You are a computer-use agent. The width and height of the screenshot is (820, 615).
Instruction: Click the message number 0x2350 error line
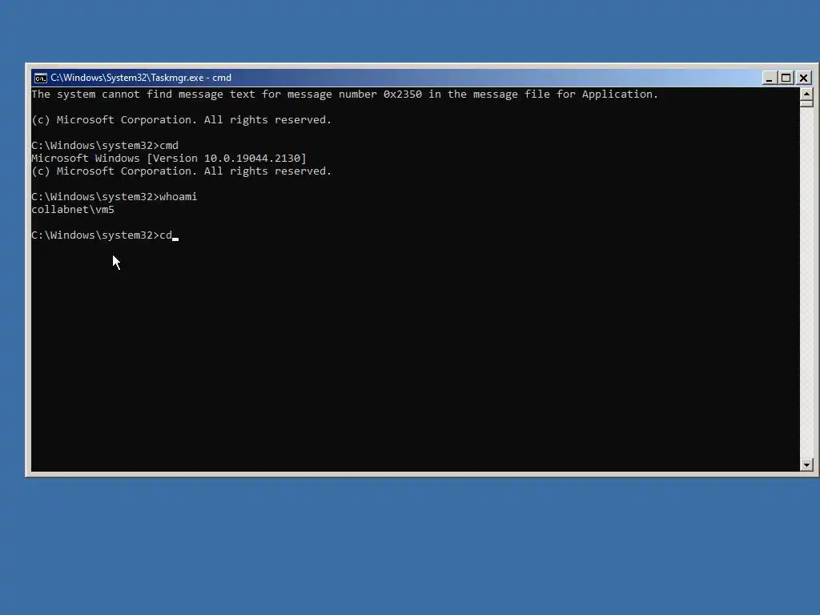pyautogui.click(x=344, y=94)
